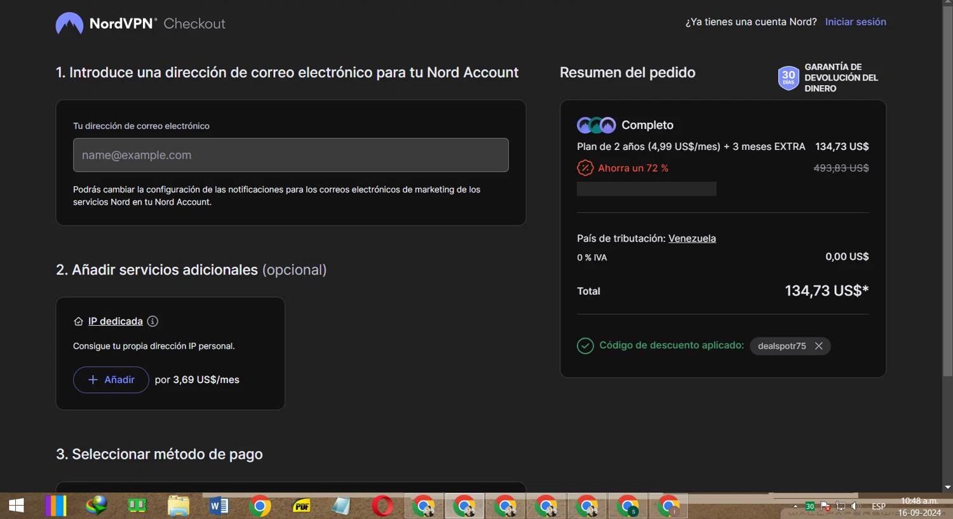Click the Iniciar sesión link
Screen dimensions: 953x519
855,22
